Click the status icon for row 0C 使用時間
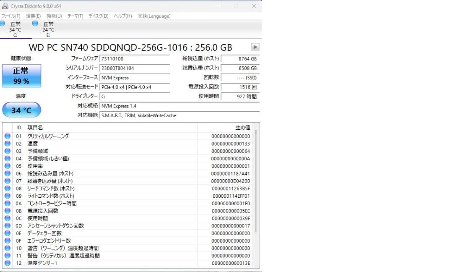The width and height of the screenshot is (453, 272). [x=8, y=218]
